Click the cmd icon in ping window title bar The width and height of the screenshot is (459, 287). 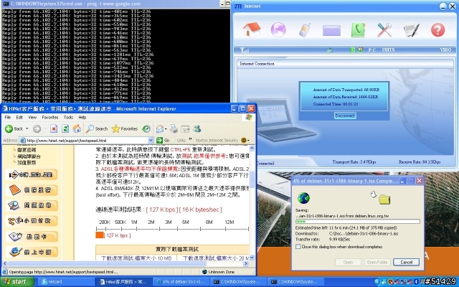(5, 4)
